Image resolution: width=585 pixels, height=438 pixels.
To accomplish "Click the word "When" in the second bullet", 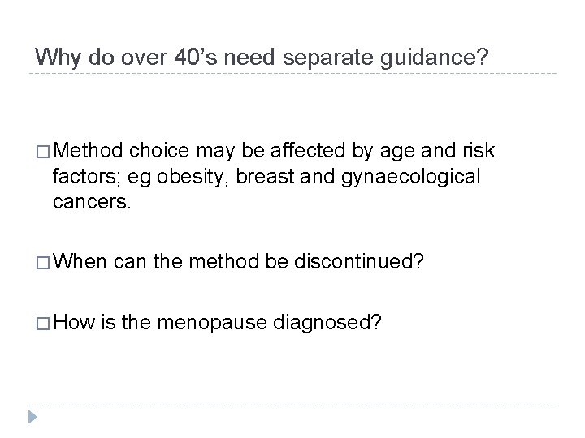I will tap(81, 264).
